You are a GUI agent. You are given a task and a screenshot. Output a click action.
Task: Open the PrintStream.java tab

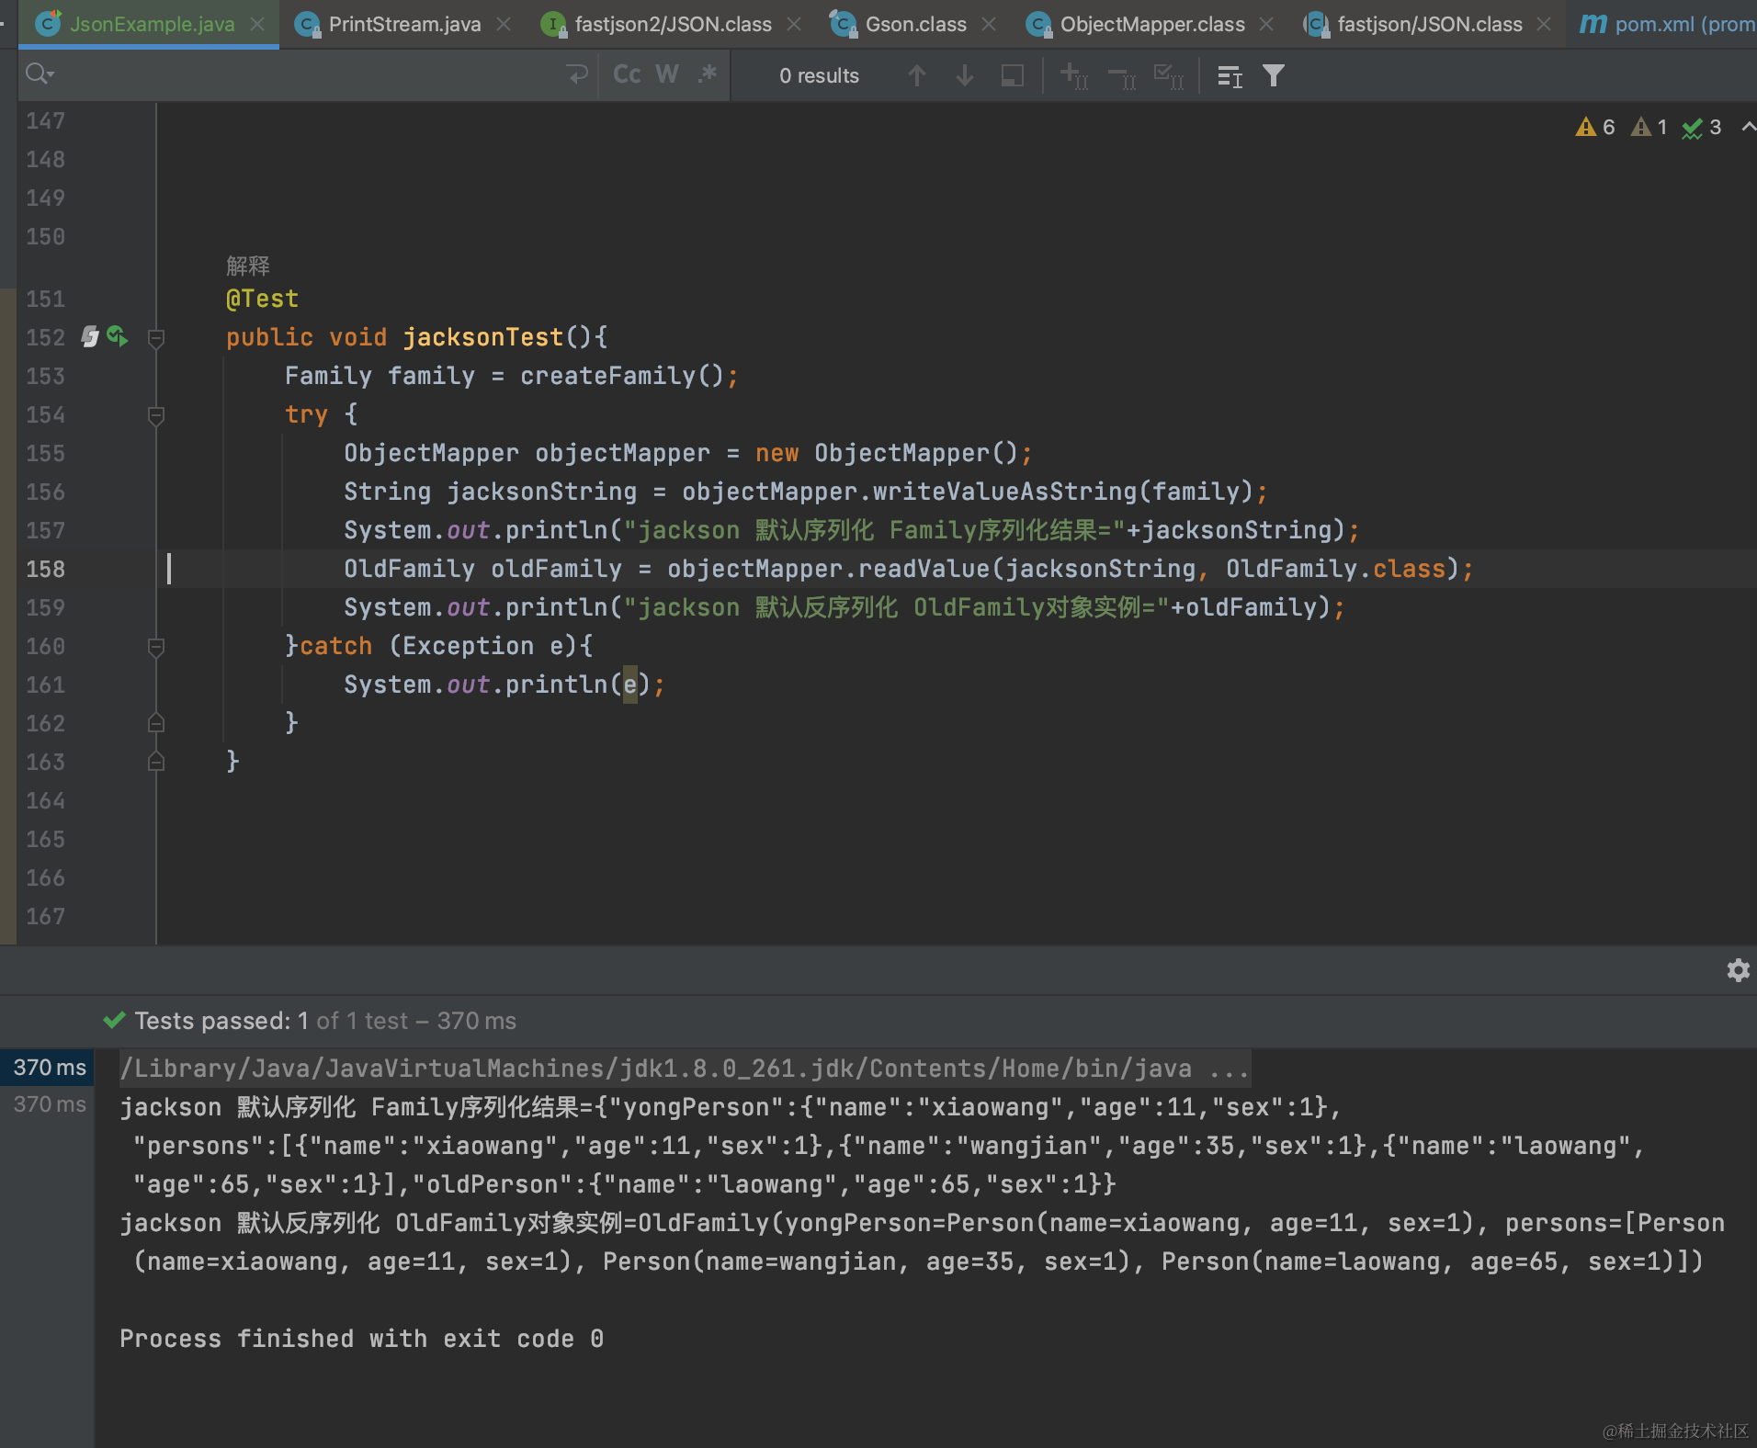404,24
